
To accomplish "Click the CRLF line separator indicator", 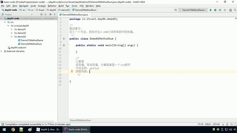I will 208,124.
